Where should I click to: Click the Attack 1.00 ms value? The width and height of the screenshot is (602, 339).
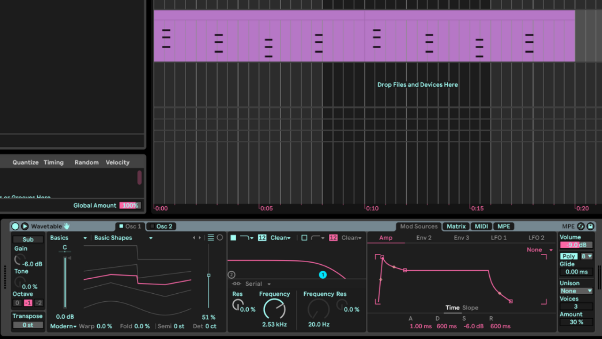click(x=420, y=326)
